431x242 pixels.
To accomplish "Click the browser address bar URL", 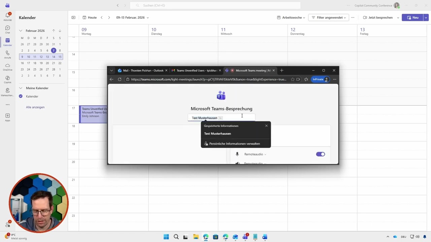I will (208, 79).
